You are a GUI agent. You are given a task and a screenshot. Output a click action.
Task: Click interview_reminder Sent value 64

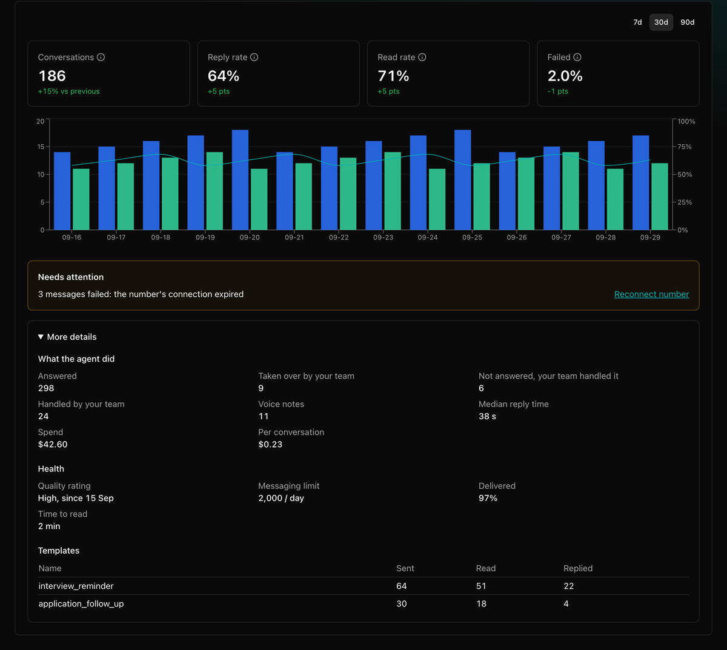(x=402, y=586)
